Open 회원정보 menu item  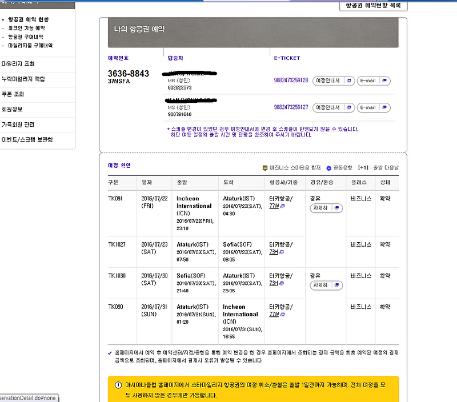[x=12, y=109]
